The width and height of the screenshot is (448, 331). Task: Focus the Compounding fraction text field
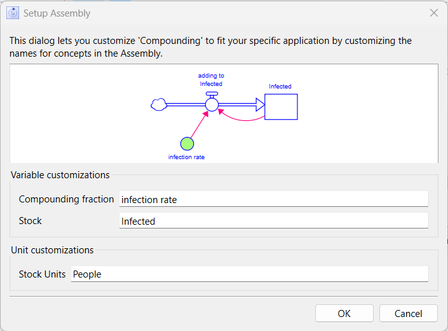[x=273, y=199]
